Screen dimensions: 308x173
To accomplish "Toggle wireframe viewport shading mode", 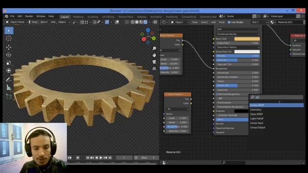I will click(133, 22).
